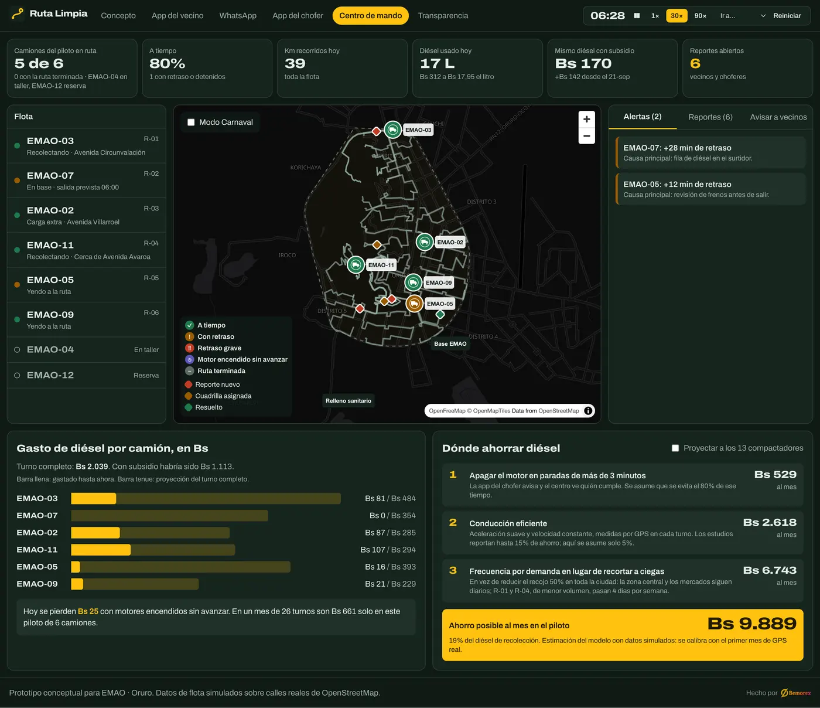Image resolution: width=820 pixels, height=708 pixels.
Task: Open App del vecino in navigation
Action: click(177, 16)
